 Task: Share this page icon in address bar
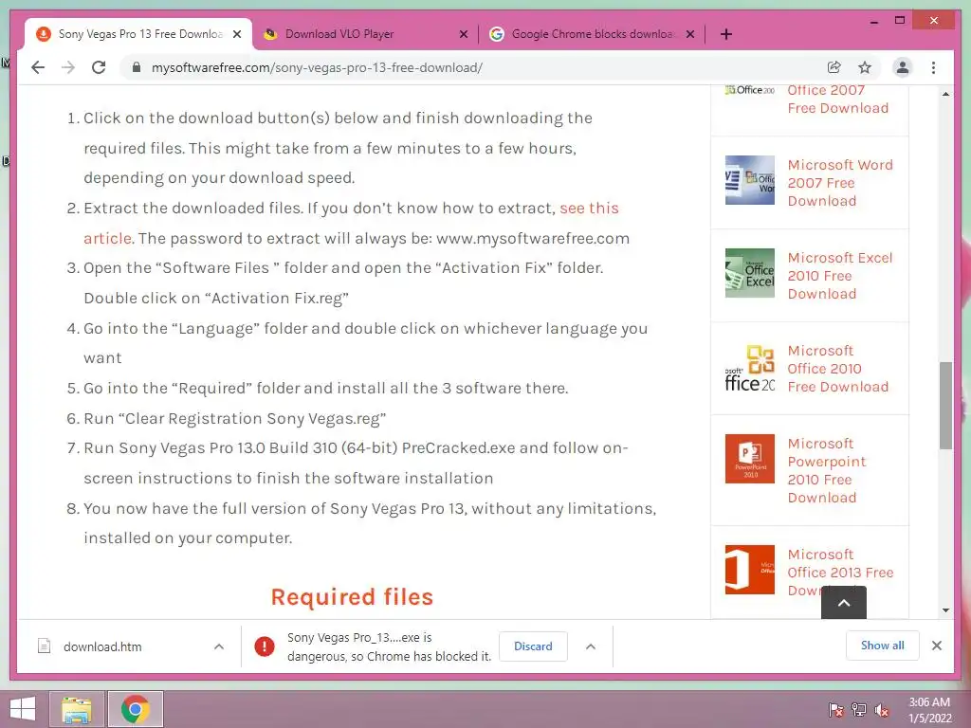(834, 67)
